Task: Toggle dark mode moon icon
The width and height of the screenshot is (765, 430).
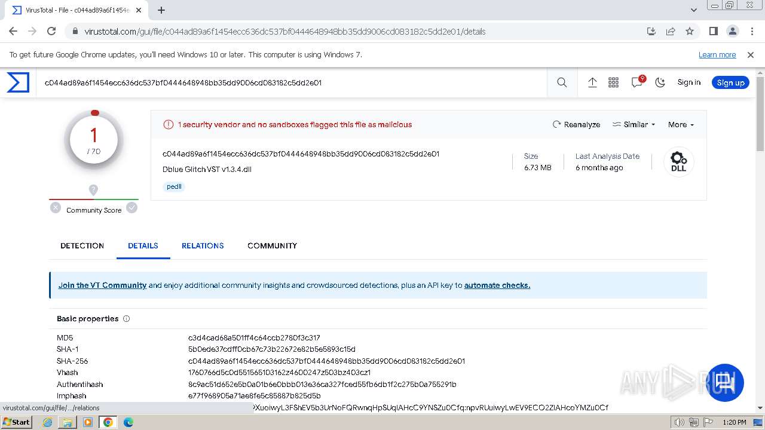Action: click(660, 82)
